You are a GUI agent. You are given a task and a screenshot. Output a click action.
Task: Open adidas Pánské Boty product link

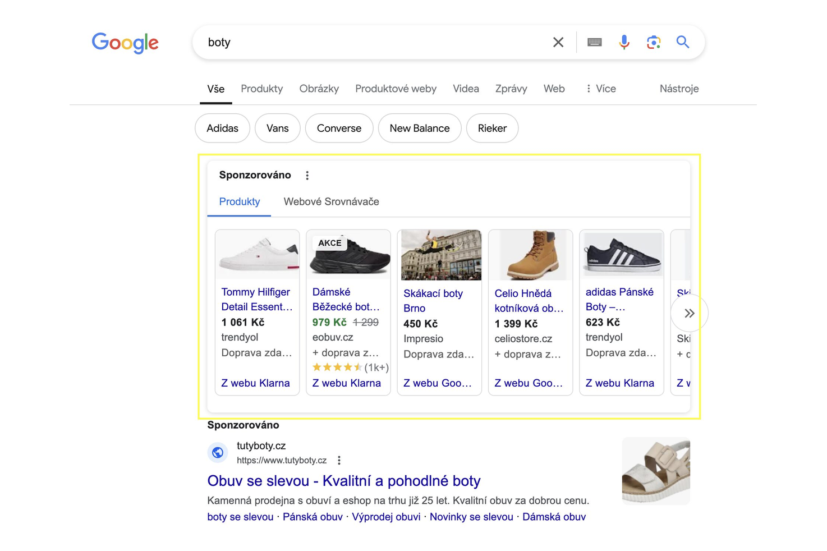(x=619, y=299)
